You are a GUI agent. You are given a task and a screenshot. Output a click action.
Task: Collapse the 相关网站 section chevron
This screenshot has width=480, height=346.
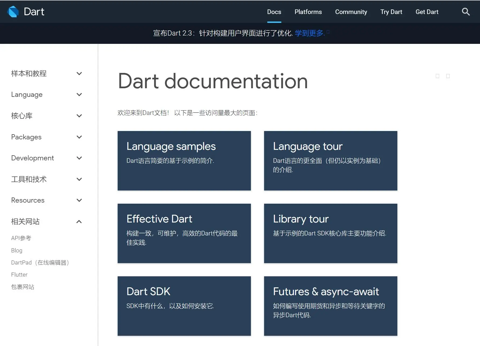[x=79, y=221]
